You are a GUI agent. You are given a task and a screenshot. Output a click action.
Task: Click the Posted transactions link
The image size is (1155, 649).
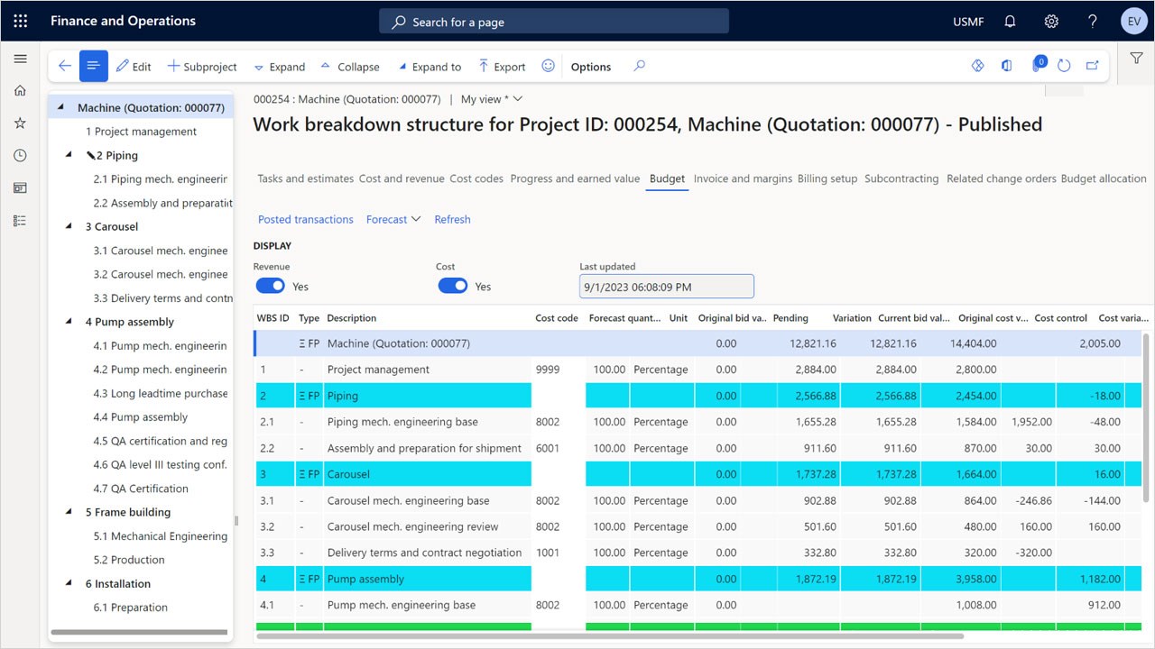pos(306,219)
